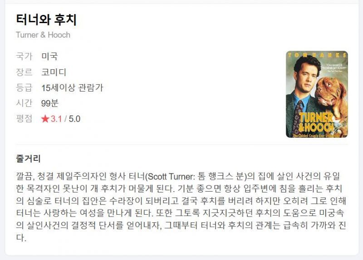Click the Scott Turner name in the synopsis
This screenshot has height=260, width=363.
pyautogui.click(x=172, y=177)
